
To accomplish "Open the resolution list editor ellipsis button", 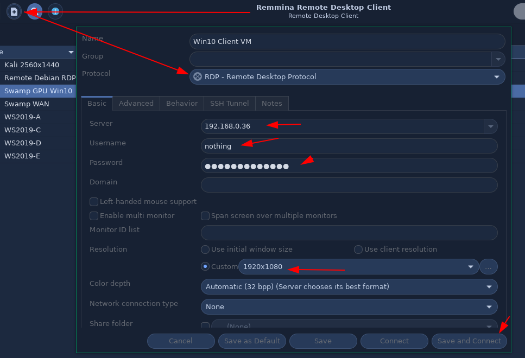I will click(x=489, y=267).
